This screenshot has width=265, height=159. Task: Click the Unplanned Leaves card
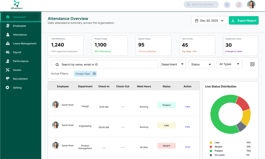pos(241,46)
